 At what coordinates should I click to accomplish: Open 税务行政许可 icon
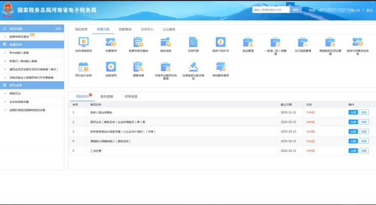point(220,42)
